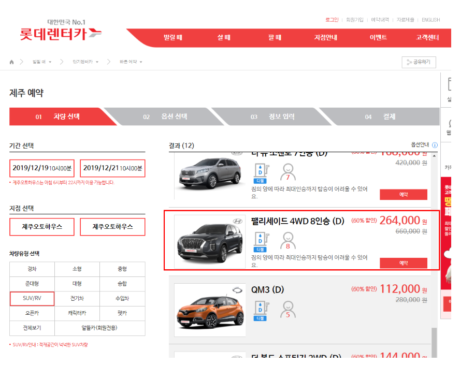Reserve the Palisade 4WD 8-seater
460x365 pixels.
tap(404, 263)
